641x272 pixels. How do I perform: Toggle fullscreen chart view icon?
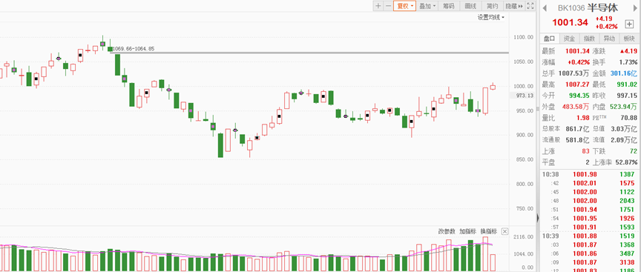(x=530, y=6)
